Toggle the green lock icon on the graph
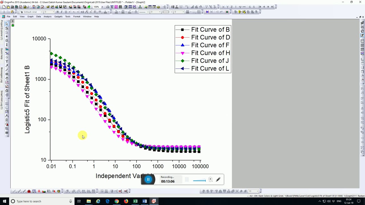365x205 pixels. 13,25
